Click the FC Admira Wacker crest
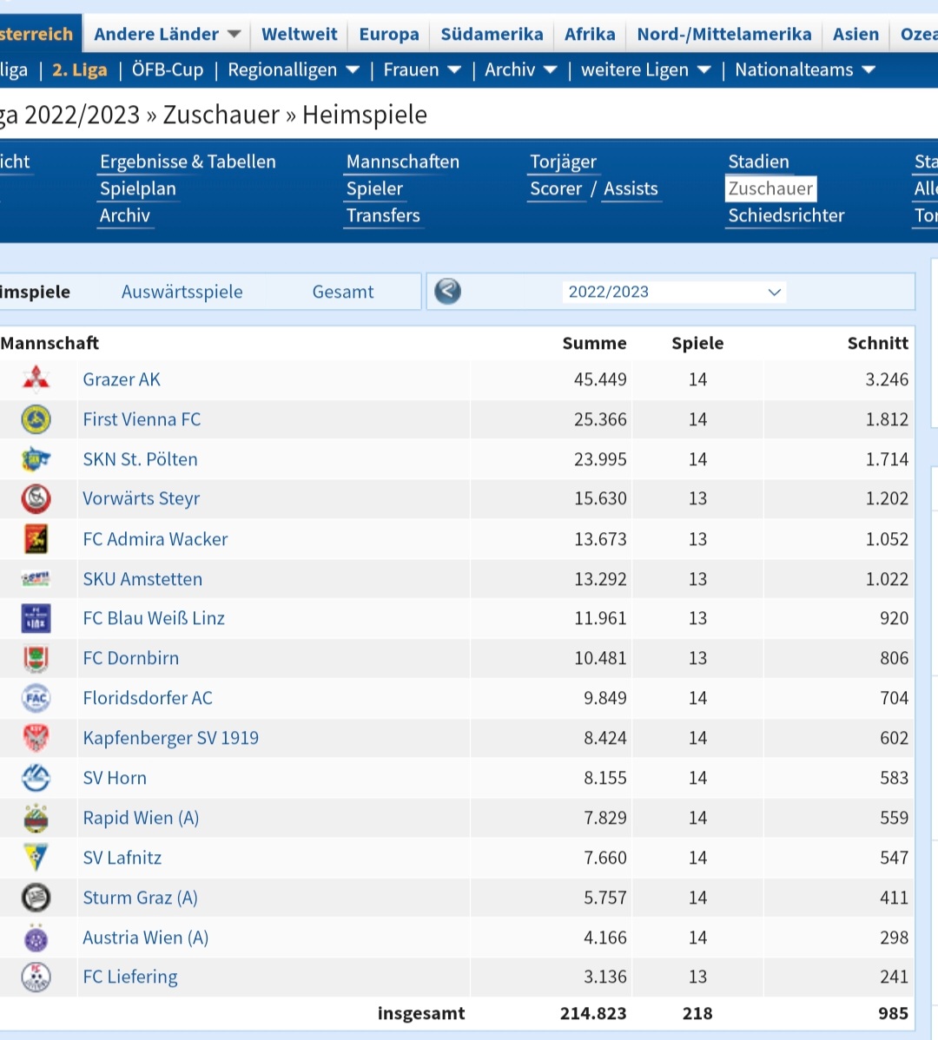938x1040 pixels. 36,538
